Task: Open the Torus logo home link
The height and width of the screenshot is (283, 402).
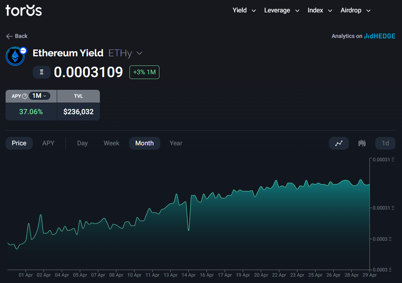Action: pos(24,10)
